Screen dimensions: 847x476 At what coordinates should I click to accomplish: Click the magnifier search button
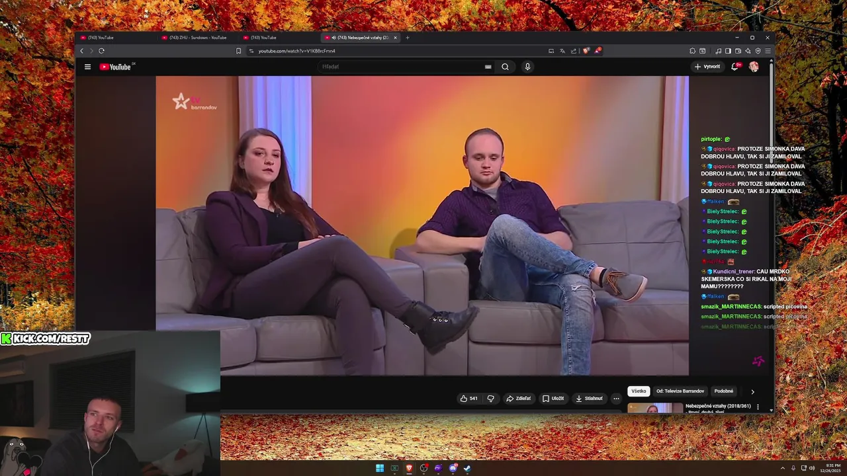pos(505,67)
